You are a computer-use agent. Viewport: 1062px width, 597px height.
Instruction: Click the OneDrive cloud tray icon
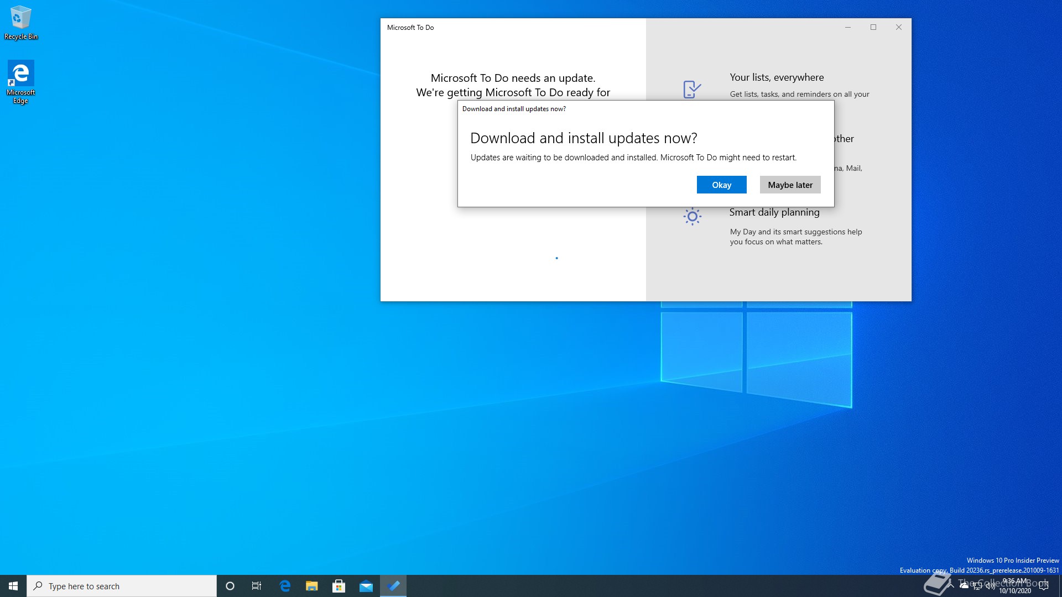[964, 586]
